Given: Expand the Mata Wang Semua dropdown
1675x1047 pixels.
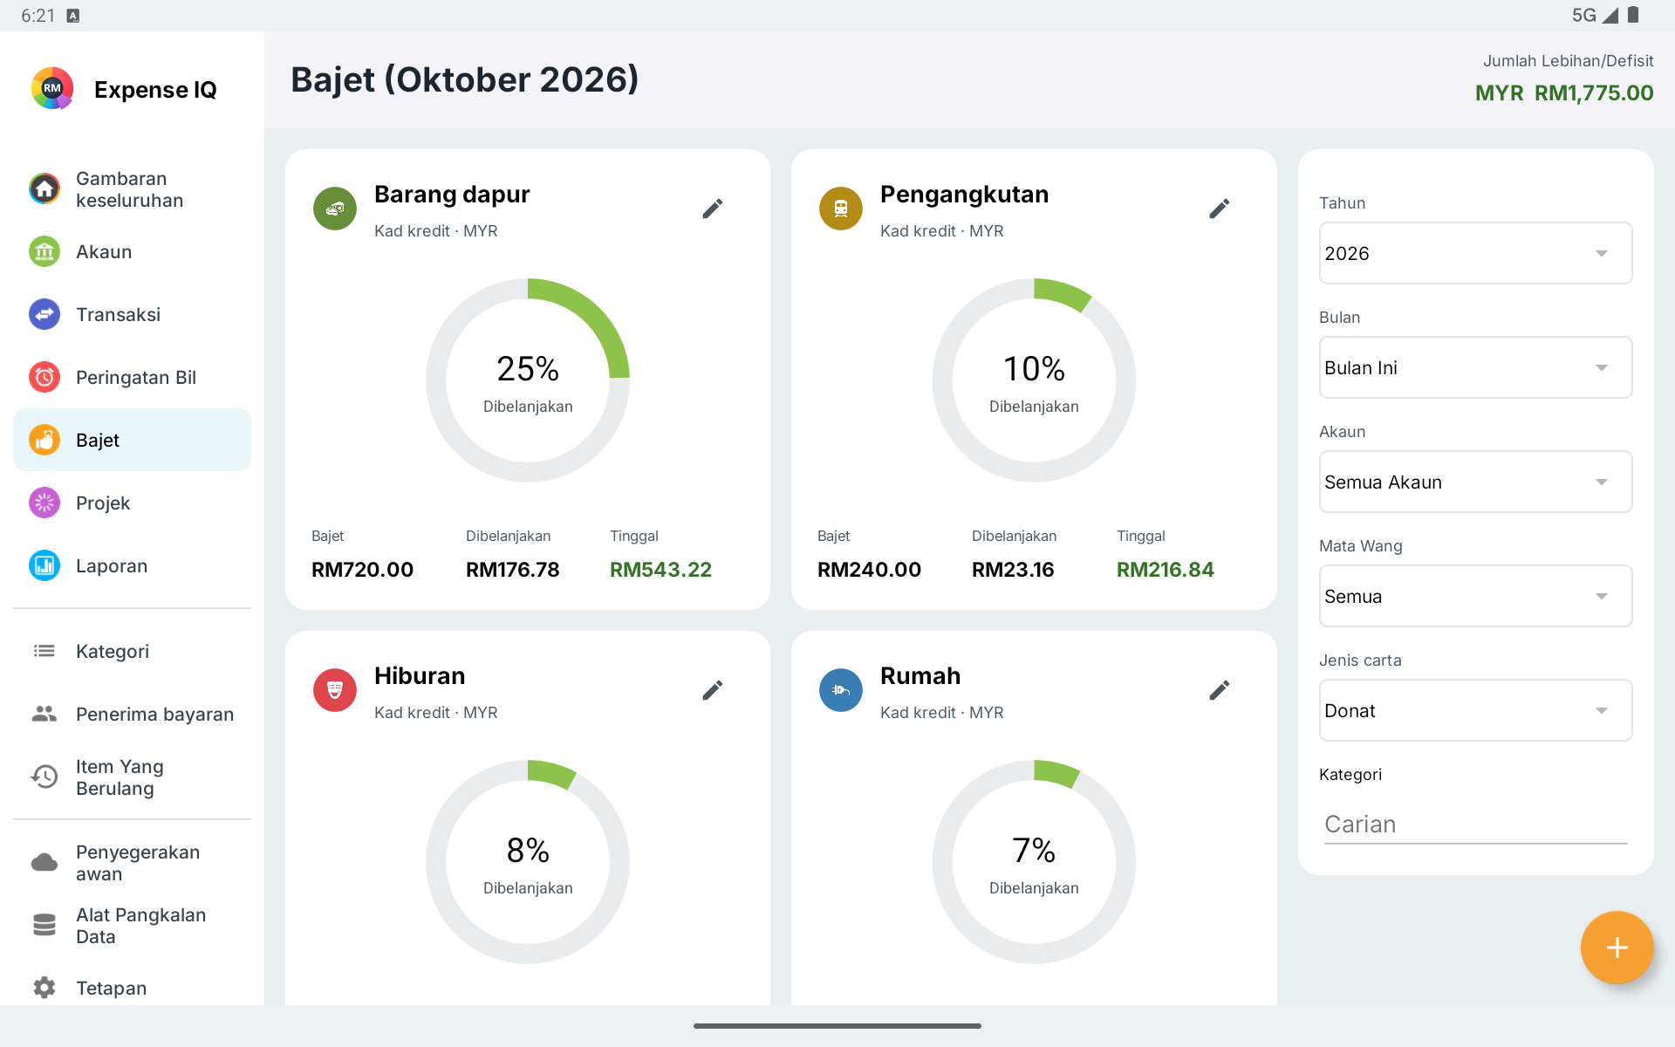Looking at the screenshot, I should [1475, 596].
